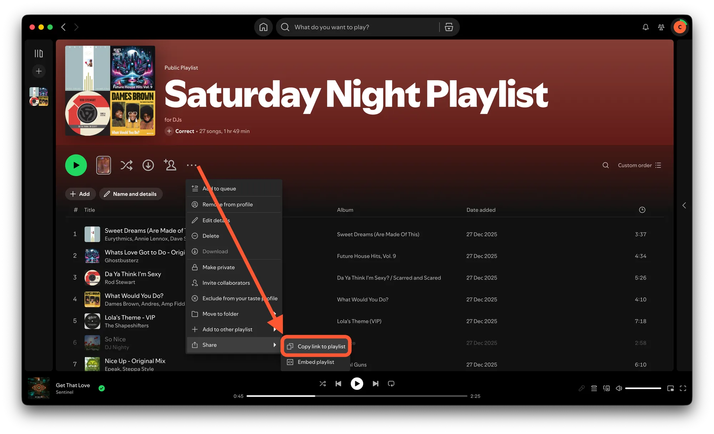Enter full screen mode
714x434 pixels.
coord(683,388)
